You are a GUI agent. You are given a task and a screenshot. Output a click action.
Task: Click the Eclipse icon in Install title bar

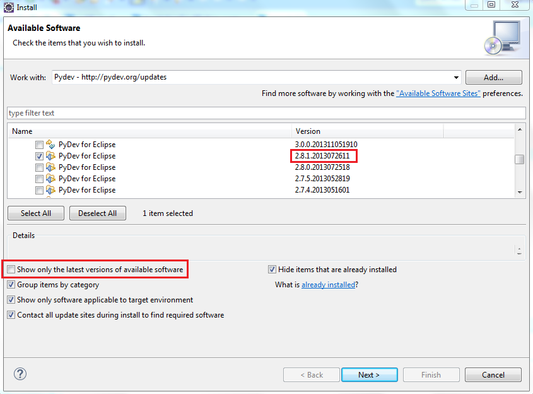[x=8, y=7]
